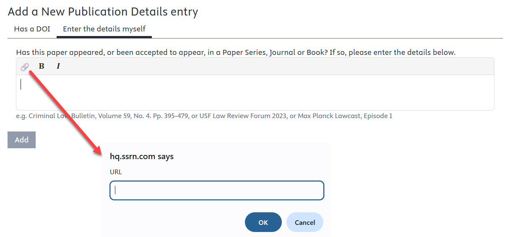Click the insert link chain icon
Image resolution: width=515 pixels, height=237 pixels.
25,67
